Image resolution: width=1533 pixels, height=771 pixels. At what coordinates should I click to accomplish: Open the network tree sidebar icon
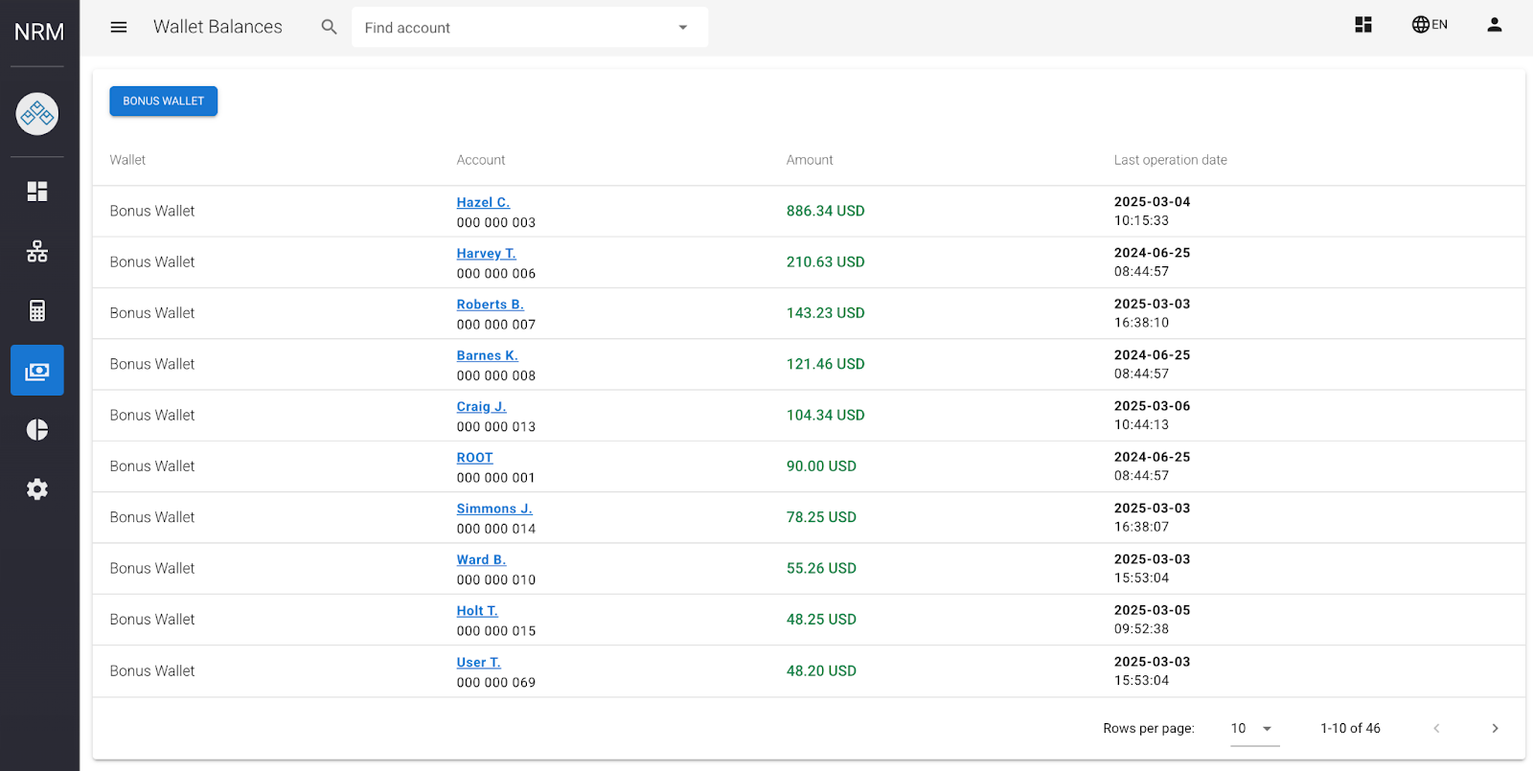(x=37, y=251)
